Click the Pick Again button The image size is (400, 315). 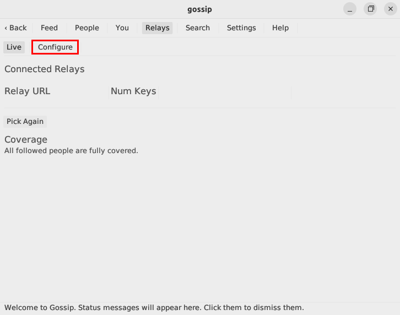click(x=25, y=121)
